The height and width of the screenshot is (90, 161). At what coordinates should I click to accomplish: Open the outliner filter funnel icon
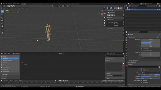156,6
